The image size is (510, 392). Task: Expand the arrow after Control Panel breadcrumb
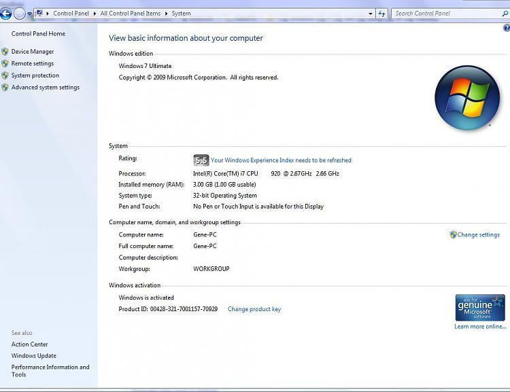click(x=95, y=14)
